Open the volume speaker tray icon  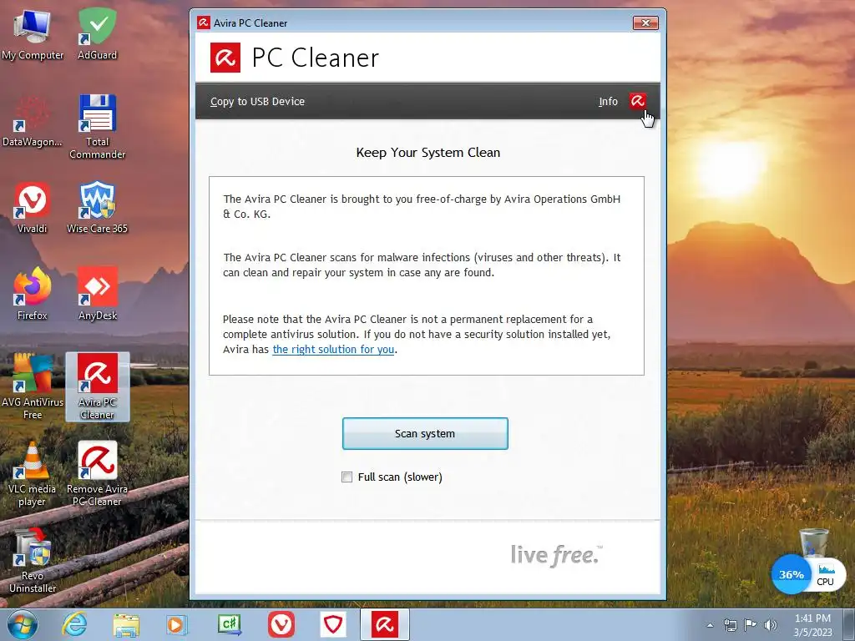point(771,625)
